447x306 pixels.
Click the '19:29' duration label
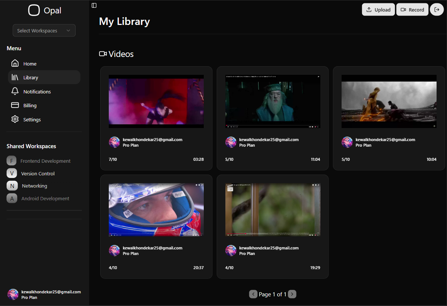pos(315,268)
